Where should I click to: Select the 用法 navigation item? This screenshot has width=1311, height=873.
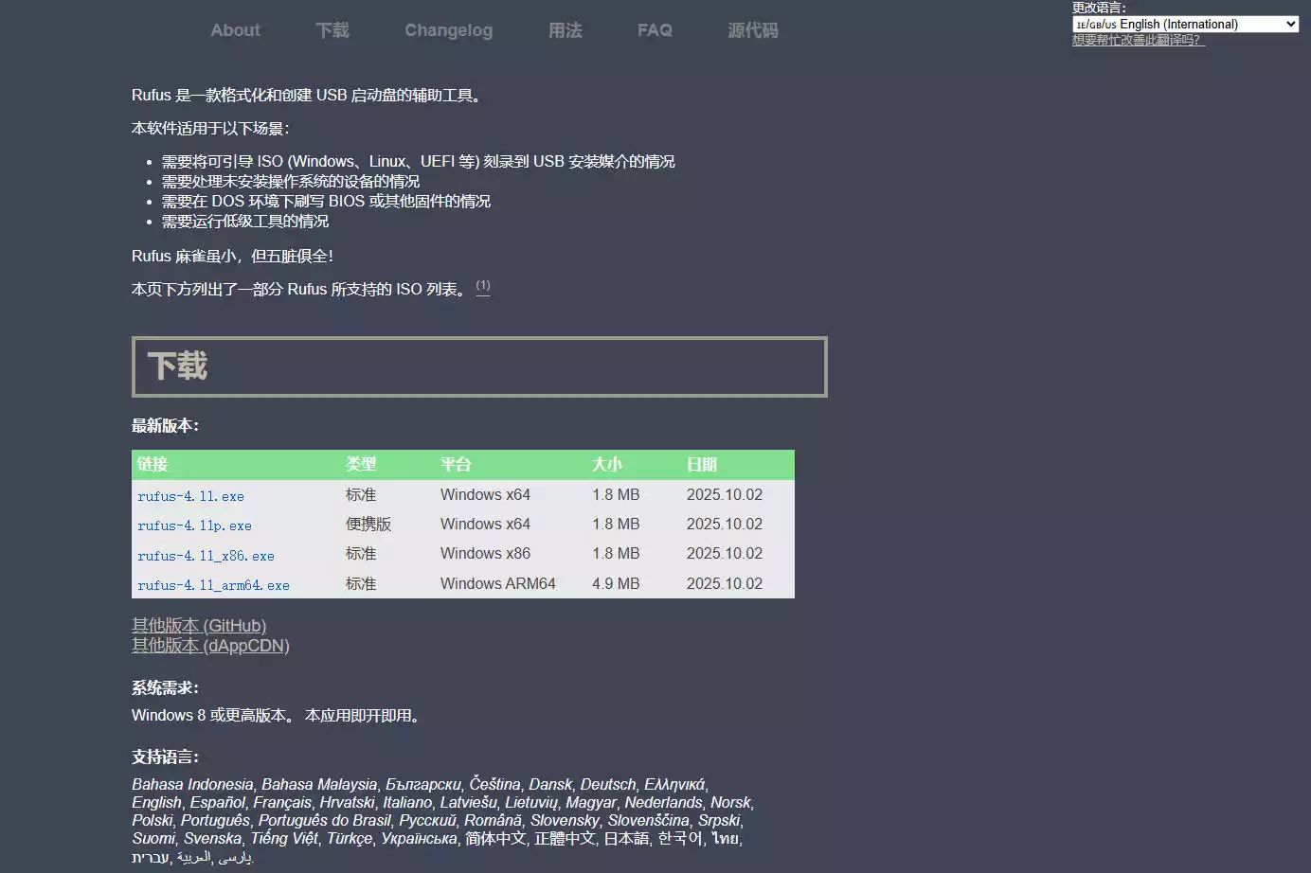(566, 30)
